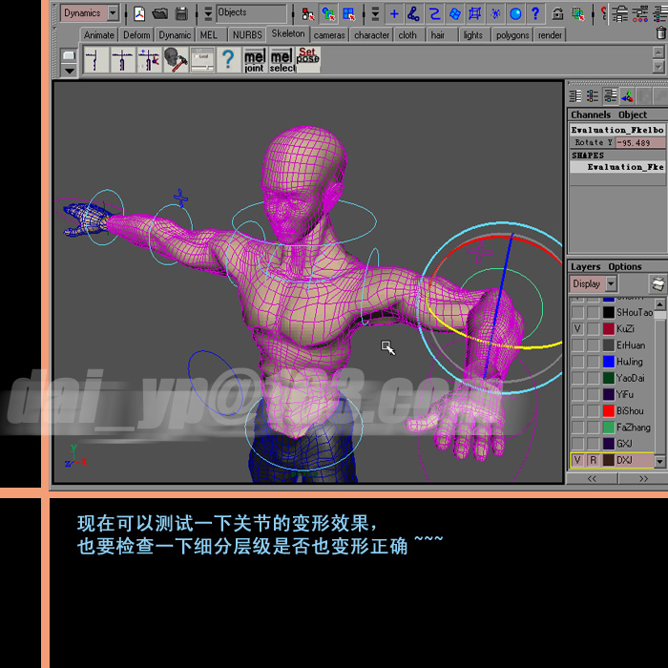Switch to the Animate shelf tab
668x668 pixels.
click(98, 35)
